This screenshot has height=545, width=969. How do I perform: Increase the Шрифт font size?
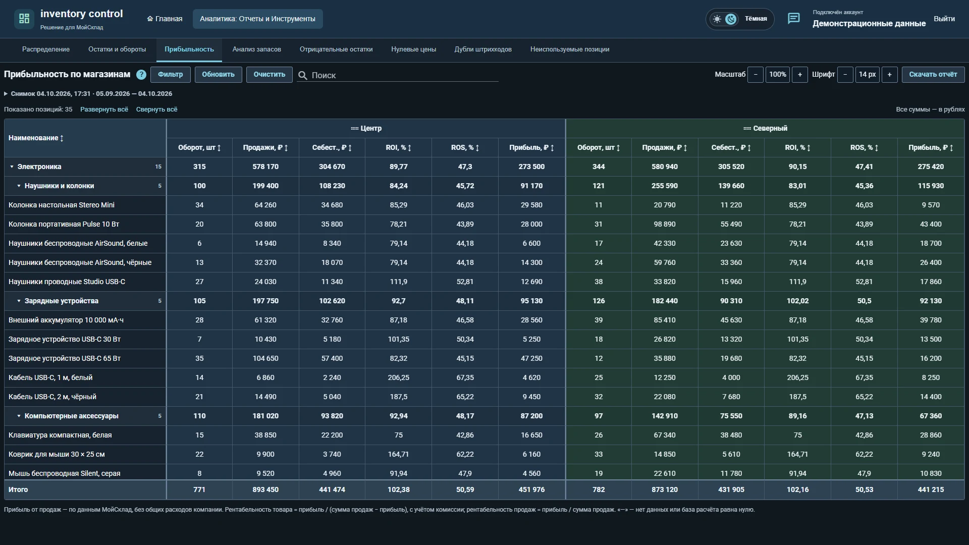click(889, 75)
